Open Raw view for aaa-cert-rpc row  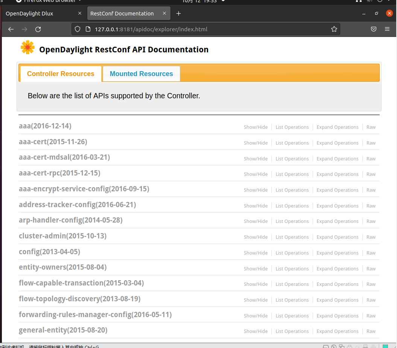[x=371, y=174]
